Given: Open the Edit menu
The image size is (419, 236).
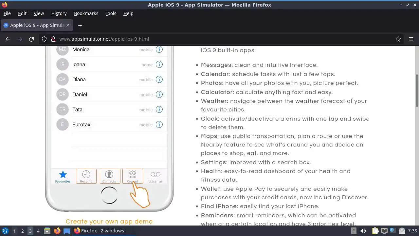Looking at the screenshot, I should click(x=22, y=13).
